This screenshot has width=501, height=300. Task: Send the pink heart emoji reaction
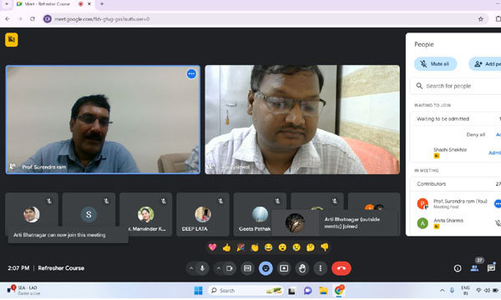tap(212, 247)
